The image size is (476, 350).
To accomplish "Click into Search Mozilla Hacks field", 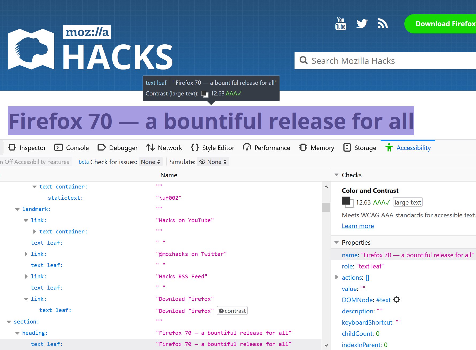I will point(385,61).
